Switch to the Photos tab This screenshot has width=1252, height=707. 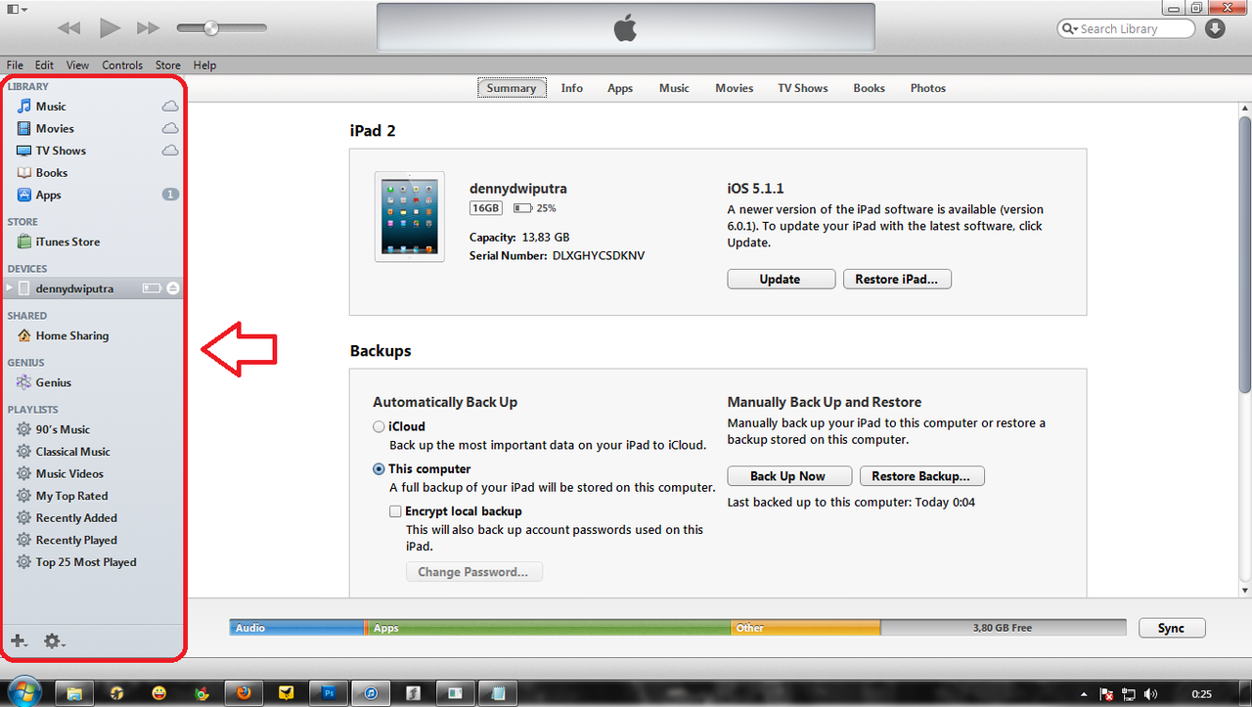coord(928,88)
